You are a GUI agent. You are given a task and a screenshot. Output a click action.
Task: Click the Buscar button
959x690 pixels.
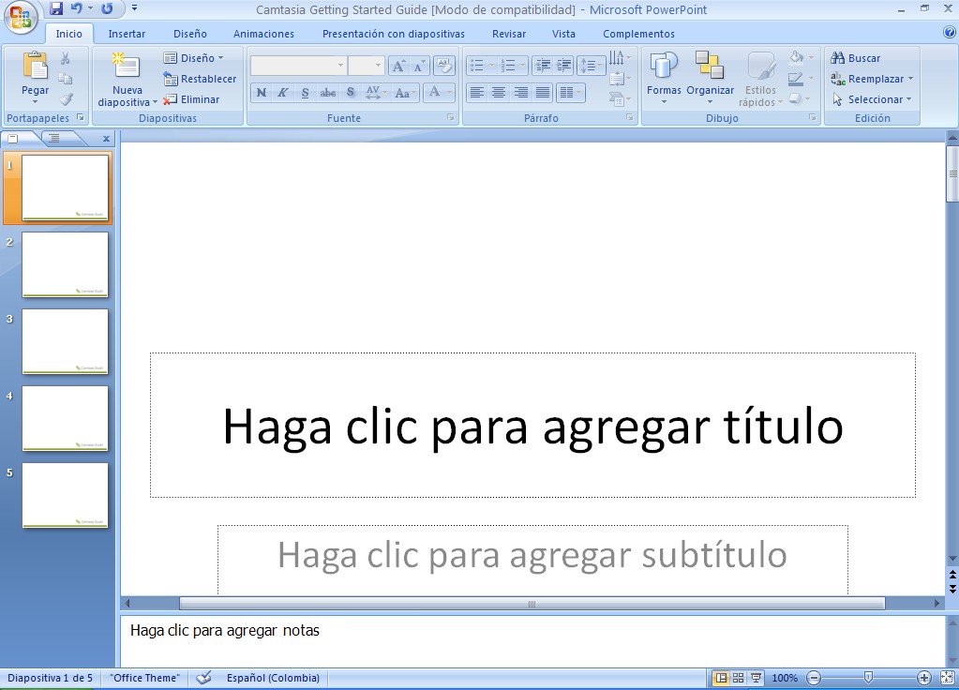click(856, 58)
